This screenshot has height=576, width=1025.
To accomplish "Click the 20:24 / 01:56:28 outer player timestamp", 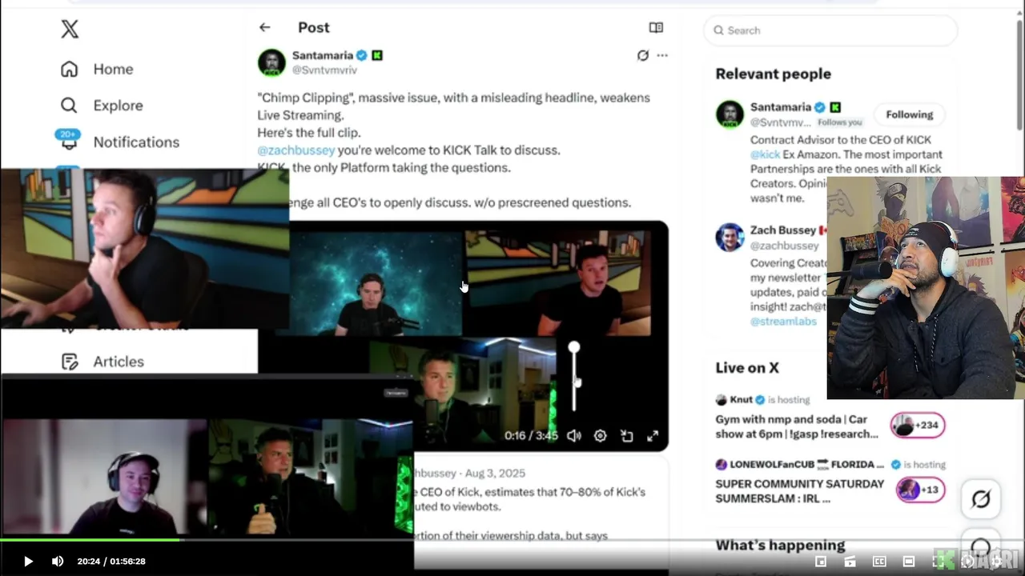I will [x=111, y=562].
